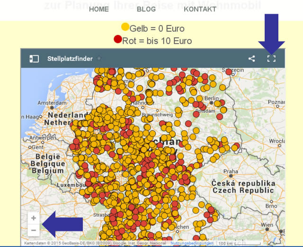Open the KONTAKT page
Image resolution: width=303 pixels, height=247 pixels.
point(200,9)
